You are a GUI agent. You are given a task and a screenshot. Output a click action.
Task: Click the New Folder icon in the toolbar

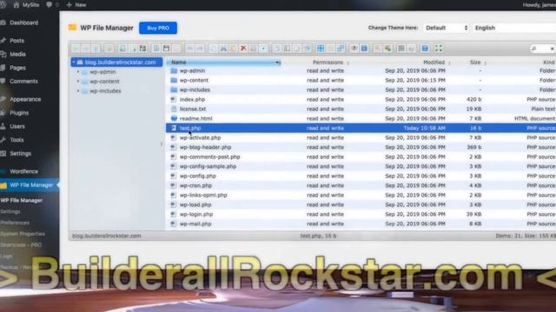tap(122, 49)
